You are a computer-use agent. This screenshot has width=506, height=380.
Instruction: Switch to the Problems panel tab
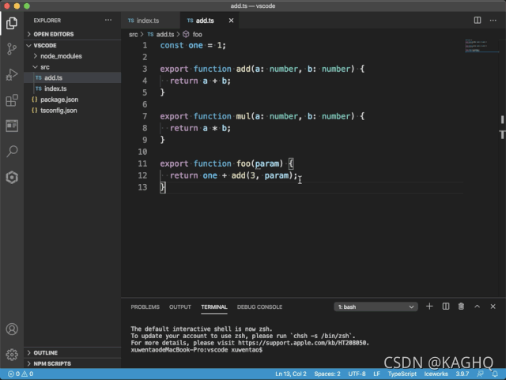click(x=145, y=307)
